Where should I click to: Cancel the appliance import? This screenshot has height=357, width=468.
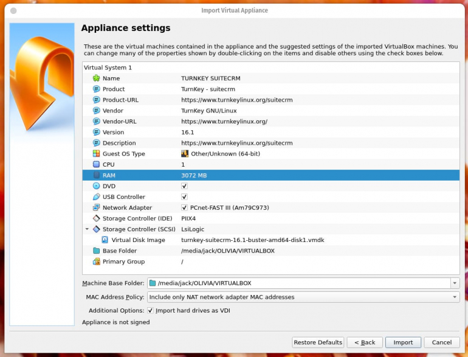click(x=441, y=342)
